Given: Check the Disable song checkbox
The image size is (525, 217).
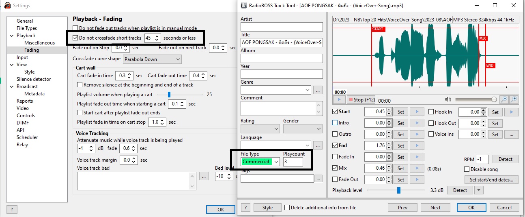Looking at the screenshot, I should coord(467,169).
